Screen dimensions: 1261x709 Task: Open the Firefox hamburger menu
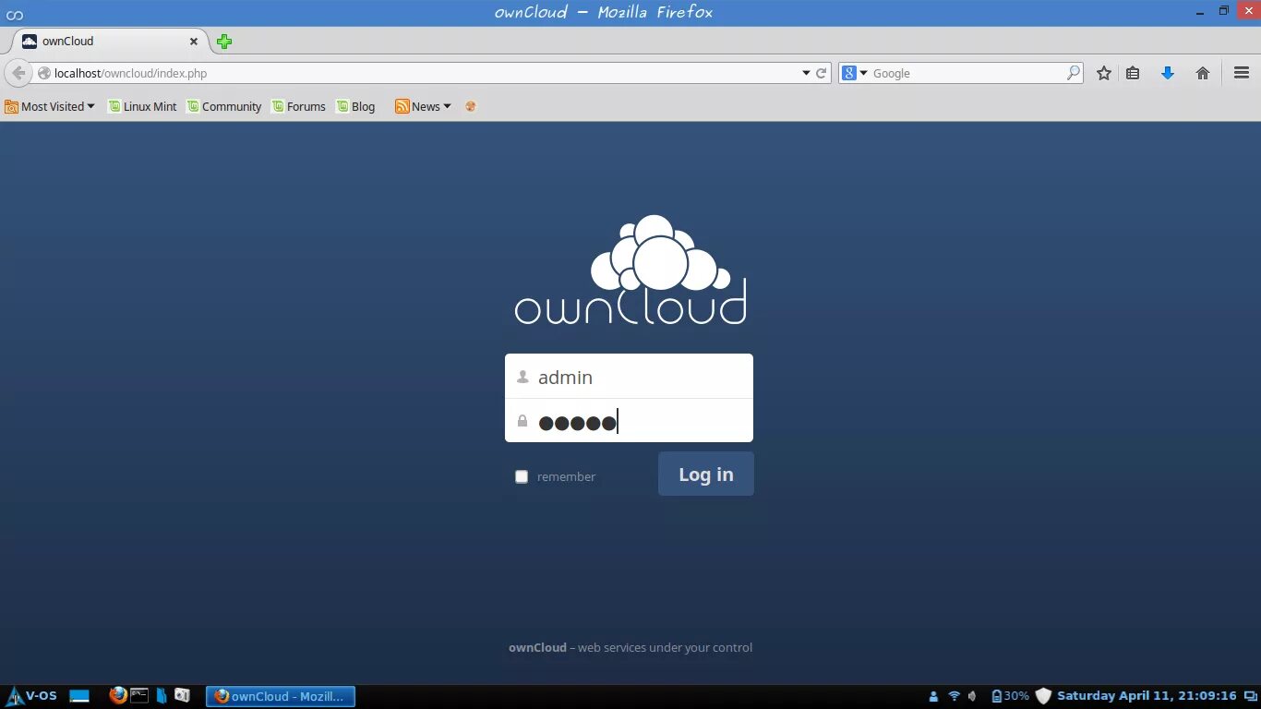coord(1242,73)
